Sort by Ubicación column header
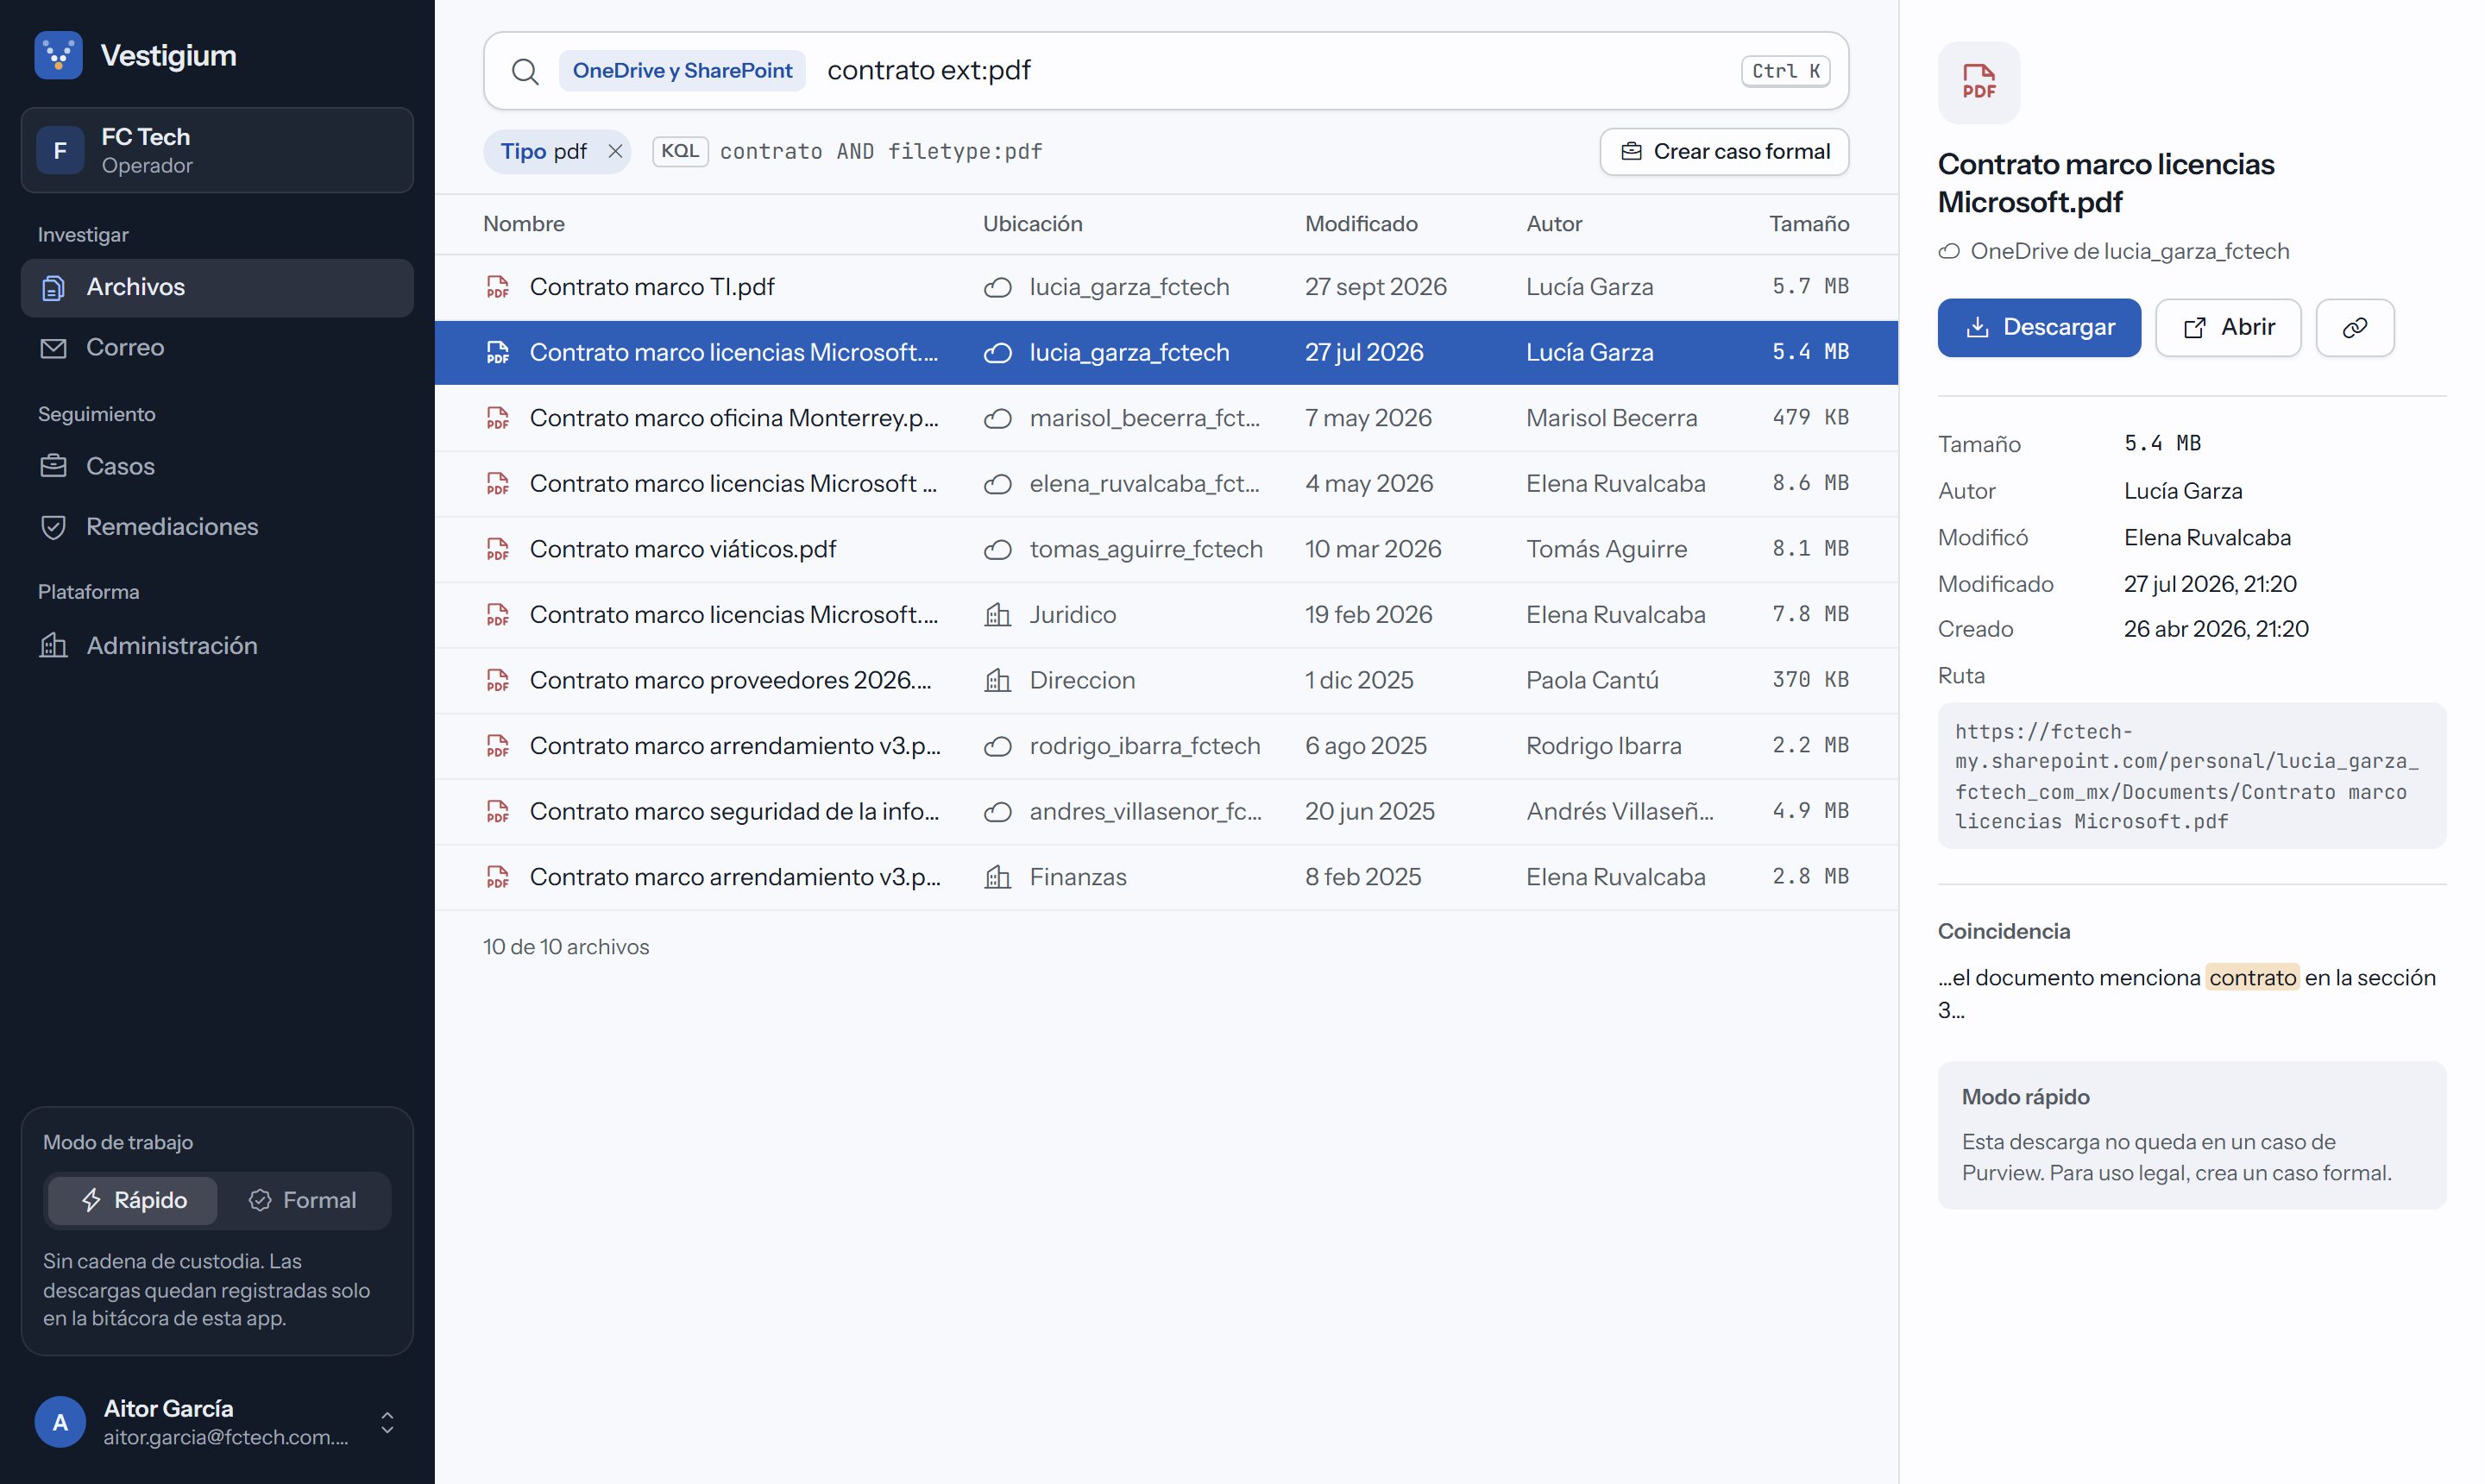 1032,224
